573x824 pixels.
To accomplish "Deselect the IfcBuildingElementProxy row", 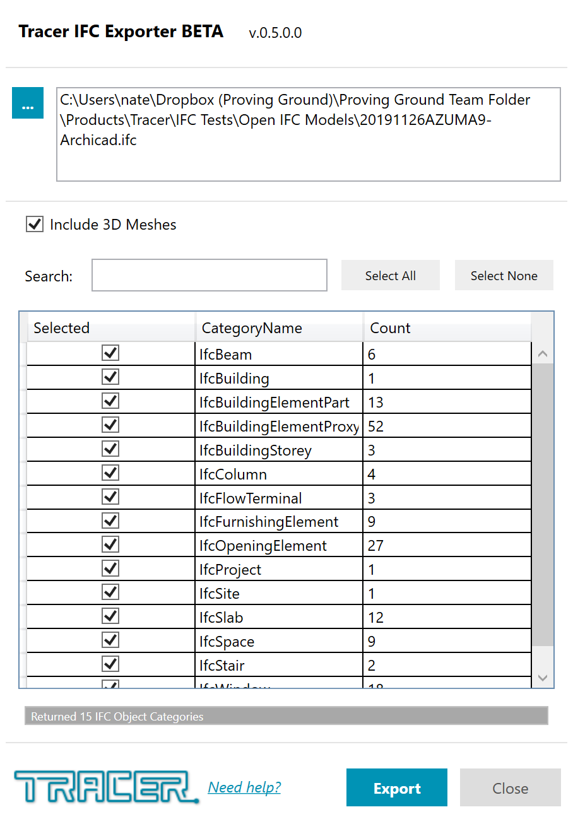I will coord(110,425).
